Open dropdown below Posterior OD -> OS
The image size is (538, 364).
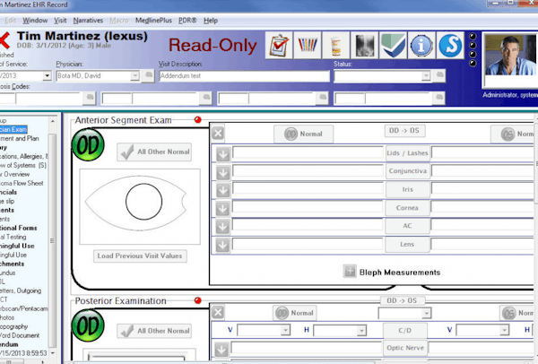426,313
